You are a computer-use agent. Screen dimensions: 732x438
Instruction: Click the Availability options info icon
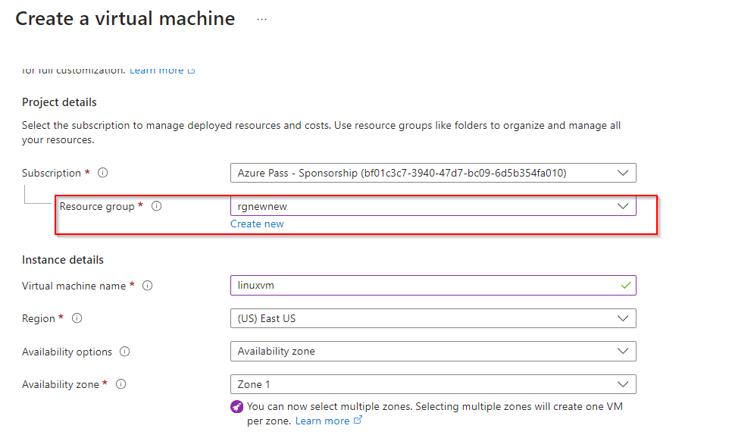125,352
